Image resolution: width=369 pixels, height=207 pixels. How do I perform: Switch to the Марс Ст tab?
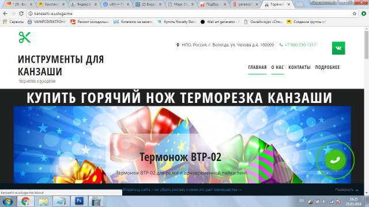[180, 5]
